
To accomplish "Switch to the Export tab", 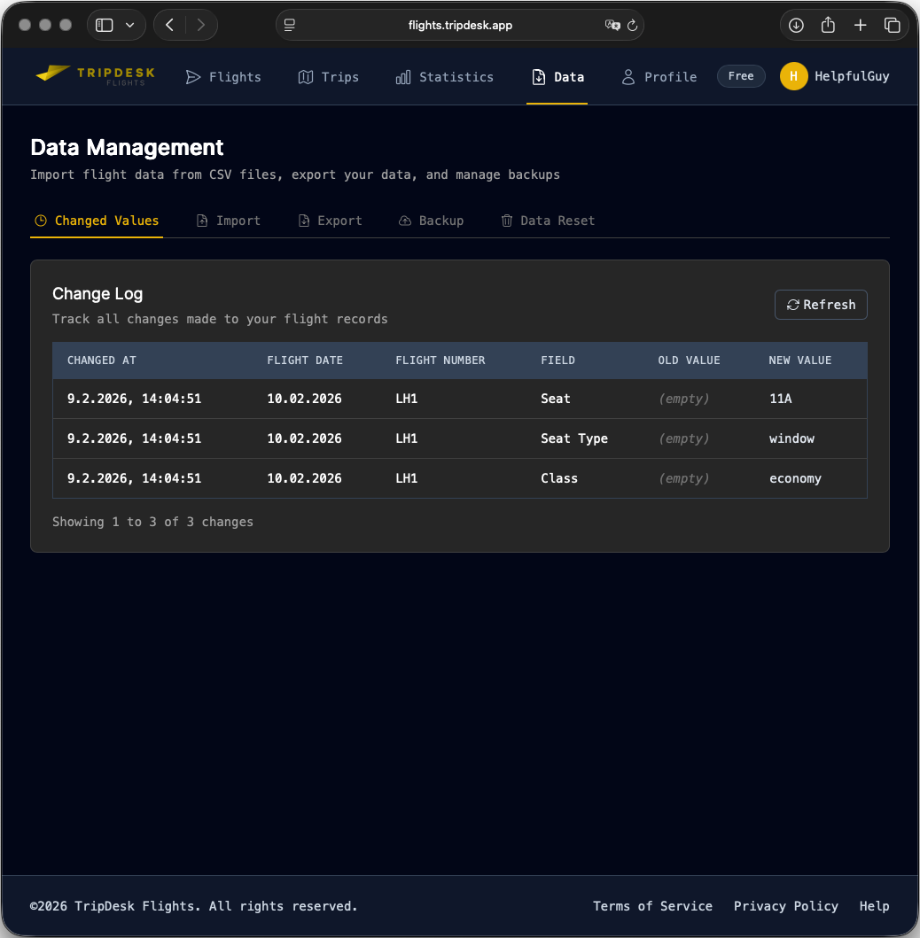I will [330, 221].
